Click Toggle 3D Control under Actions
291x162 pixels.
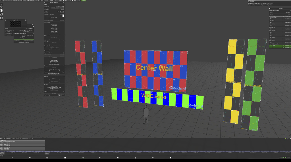pyautogui.click(x=54, y=89)
